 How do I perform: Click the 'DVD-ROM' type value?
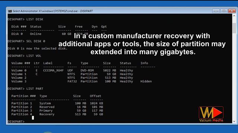(x=87, y=71)
